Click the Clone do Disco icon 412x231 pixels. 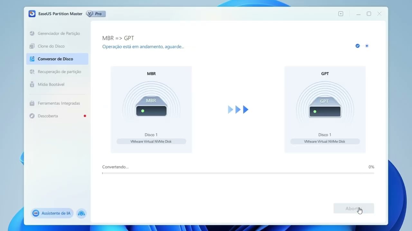(x=32, y=46)
